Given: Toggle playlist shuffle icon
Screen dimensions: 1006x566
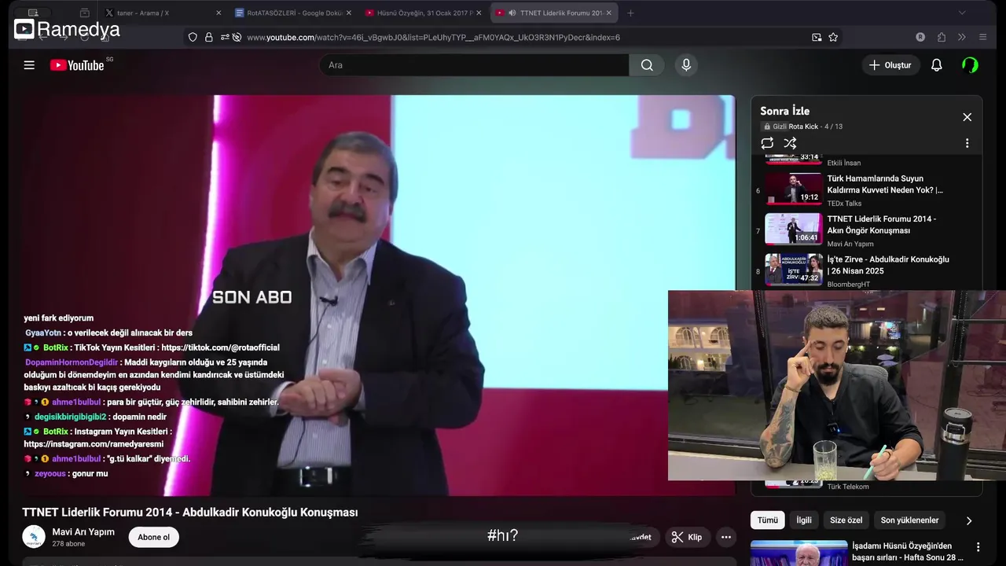Looking at the screenshot, I should coord(790,143).
